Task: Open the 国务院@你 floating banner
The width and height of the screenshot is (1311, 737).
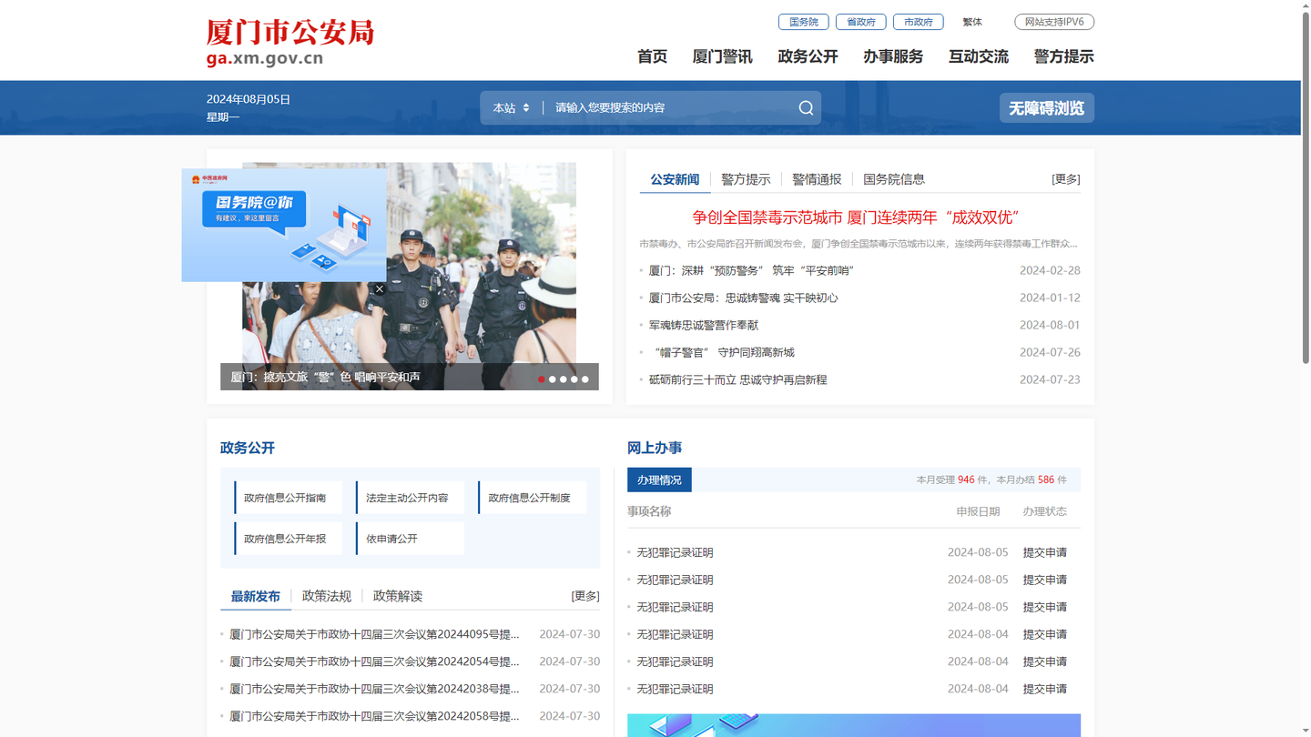Action: pyautogui.click(x=283, y=225)
